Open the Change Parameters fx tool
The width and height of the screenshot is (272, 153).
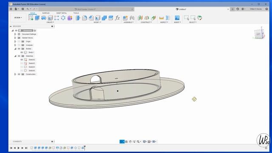pos(117,18)
